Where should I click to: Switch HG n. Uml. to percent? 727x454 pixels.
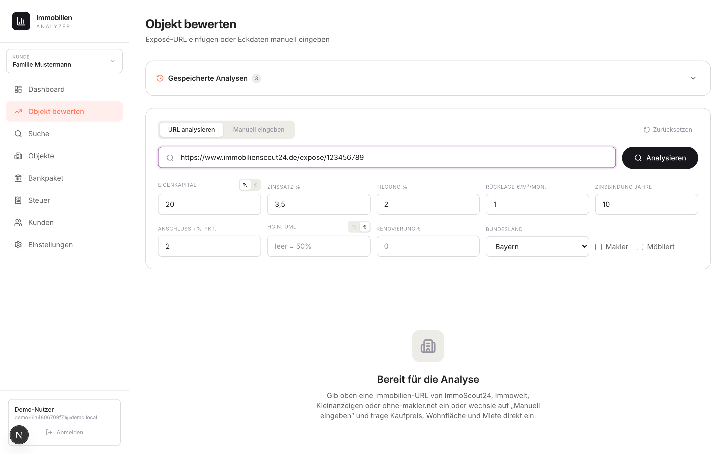(354, 227)
